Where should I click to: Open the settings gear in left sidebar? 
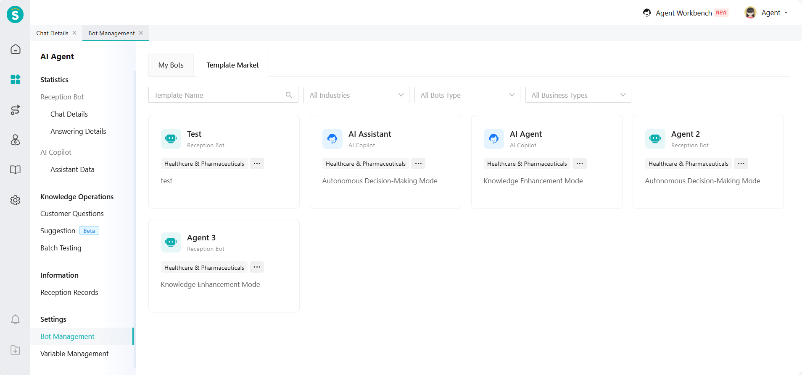(x=15, y=200)
